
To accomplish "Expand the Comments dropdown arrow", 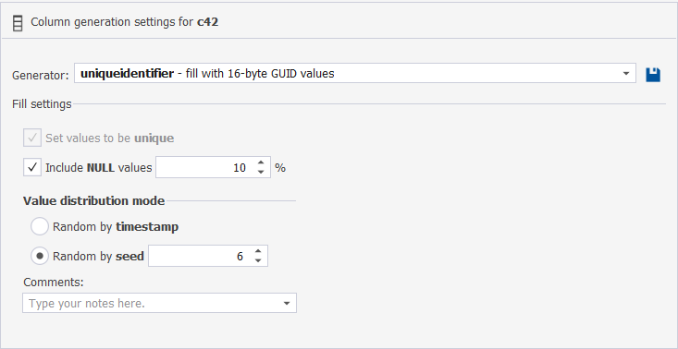I will pyautogui.click(x=286, y=303).
